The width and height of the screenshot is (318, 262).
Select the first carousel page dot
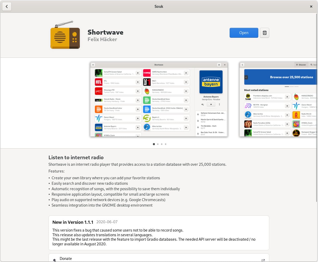154,144
